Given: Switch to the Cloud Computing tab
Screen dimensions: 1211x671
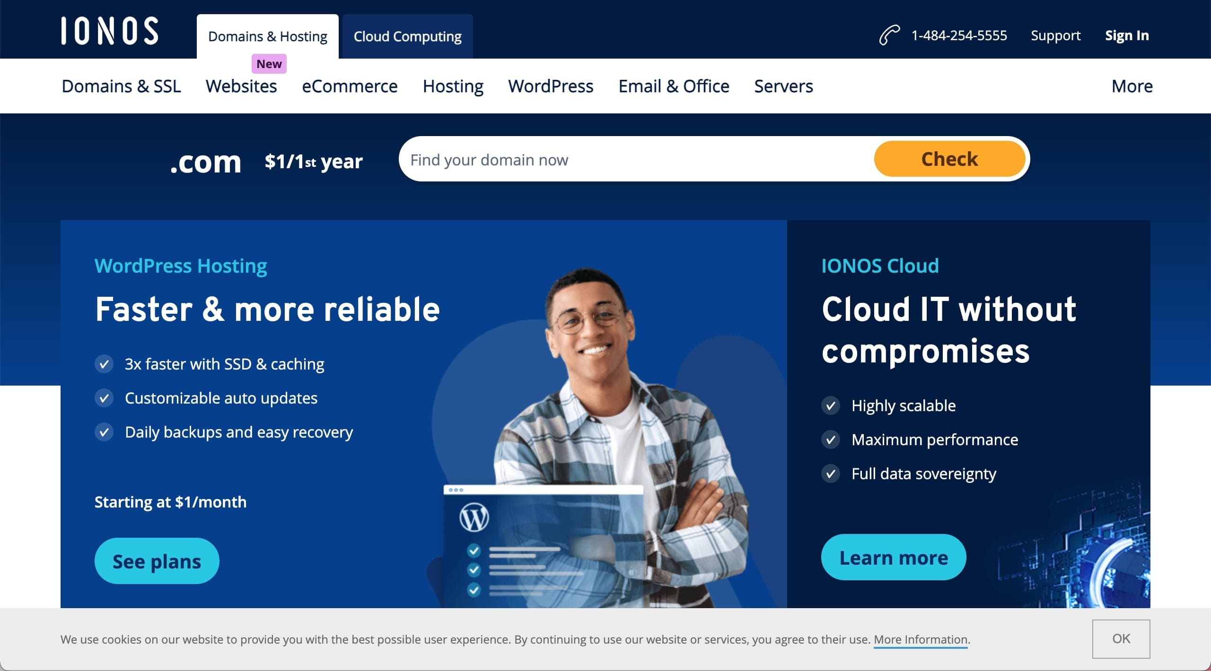Looking at the screenshot, I should [x=408, y=36].
